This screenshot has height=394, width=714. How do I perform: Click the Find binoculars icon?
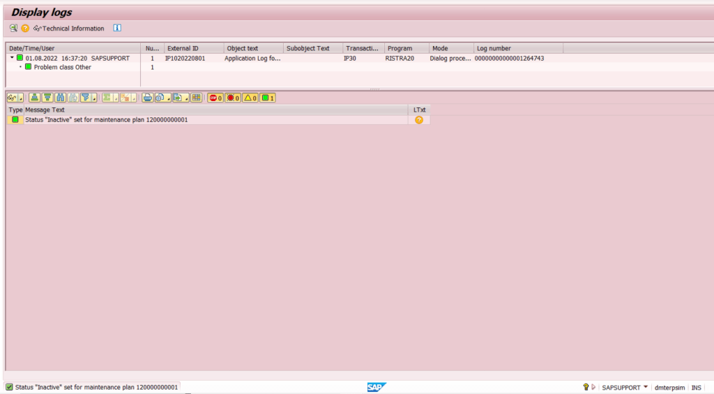tap(61, 98)
